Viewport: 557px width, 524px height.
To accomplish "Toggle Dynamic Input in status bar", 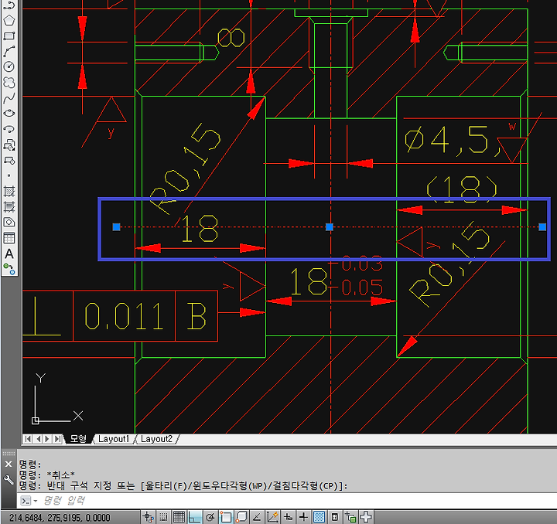I will coord(288,517).
